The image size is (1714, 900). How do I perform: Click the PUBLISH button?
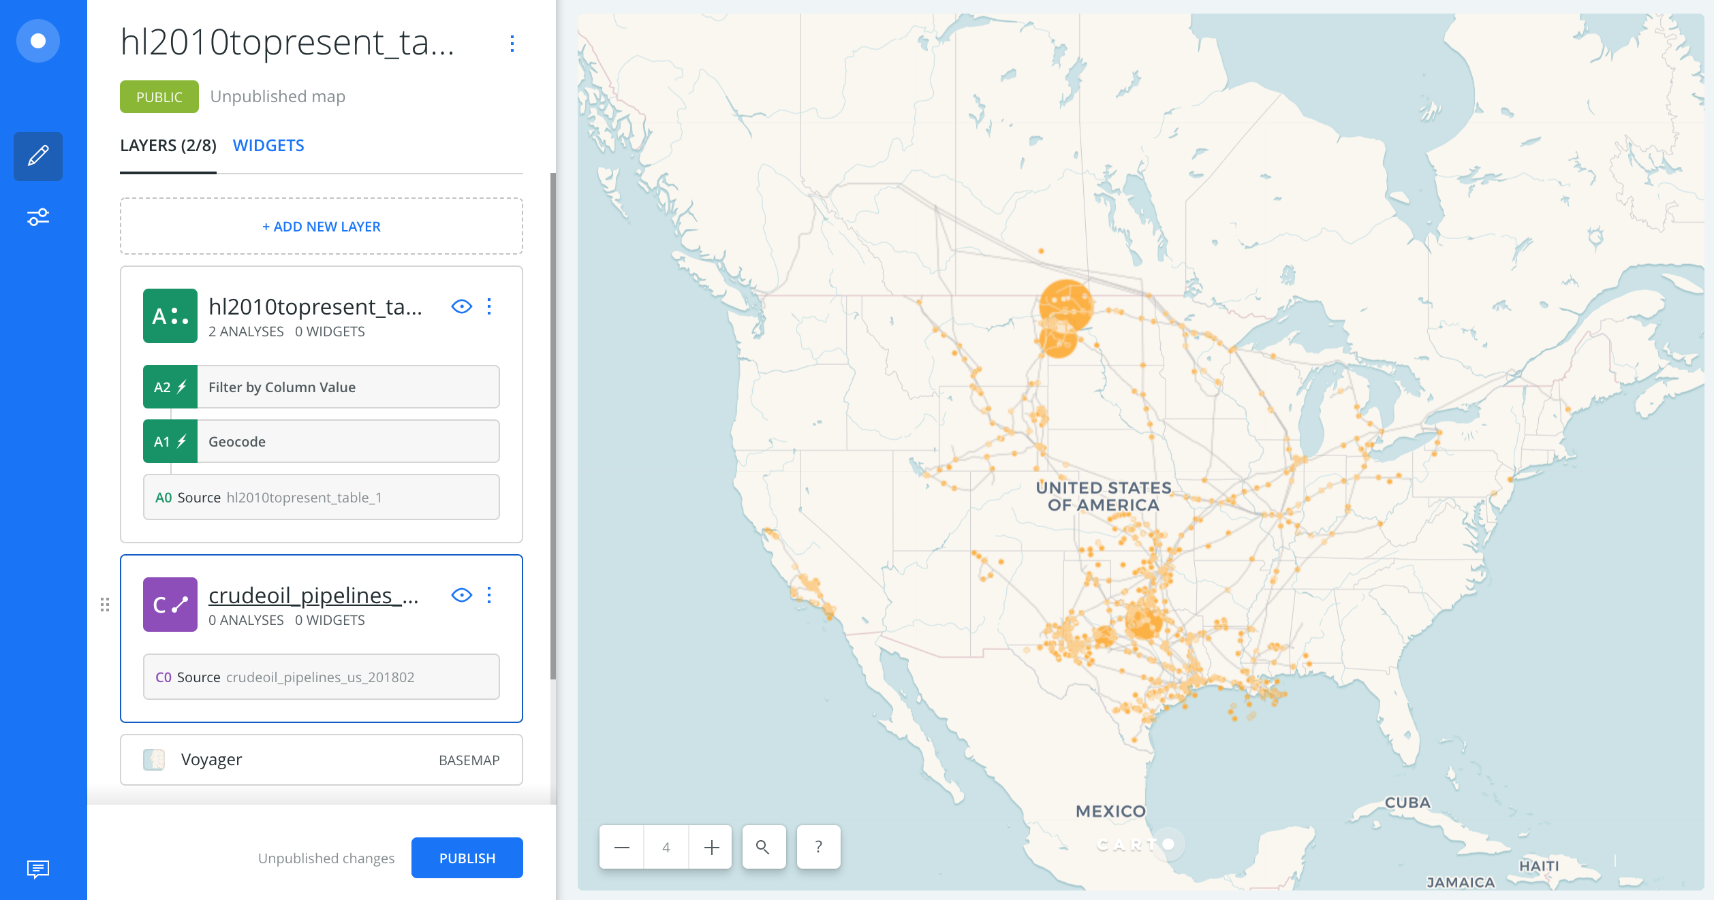tap(467, 858)
